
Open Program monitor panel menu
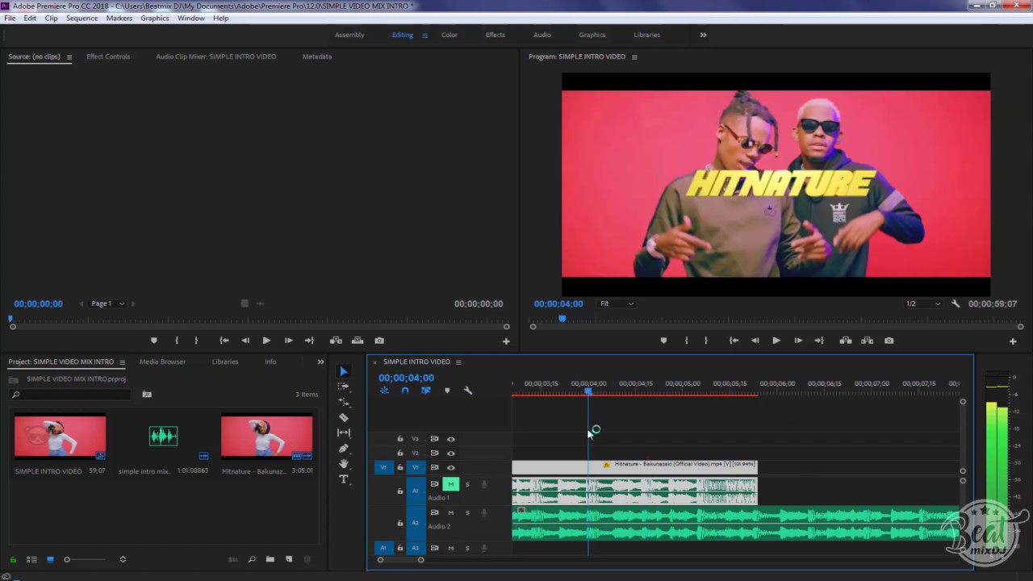coord(634,56)
